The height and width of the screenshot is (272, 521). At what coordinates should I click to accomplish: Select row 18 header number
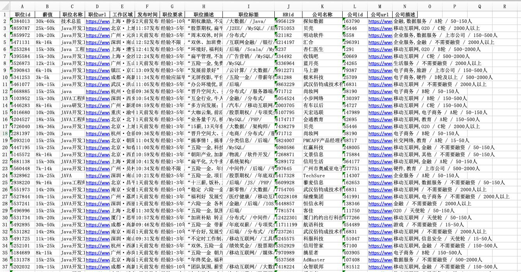pos(5,134)
